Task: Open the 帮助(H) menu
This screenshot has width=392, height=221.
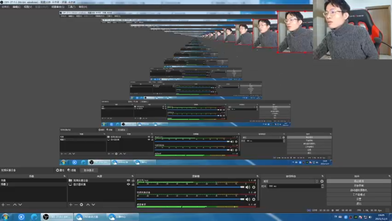Action: click(x=83, y=7)
